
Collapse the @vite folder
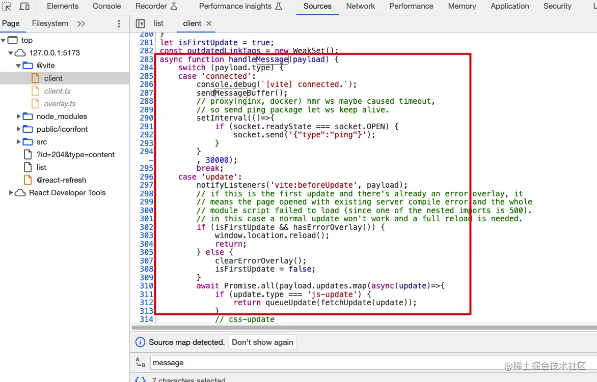(18, 66)
